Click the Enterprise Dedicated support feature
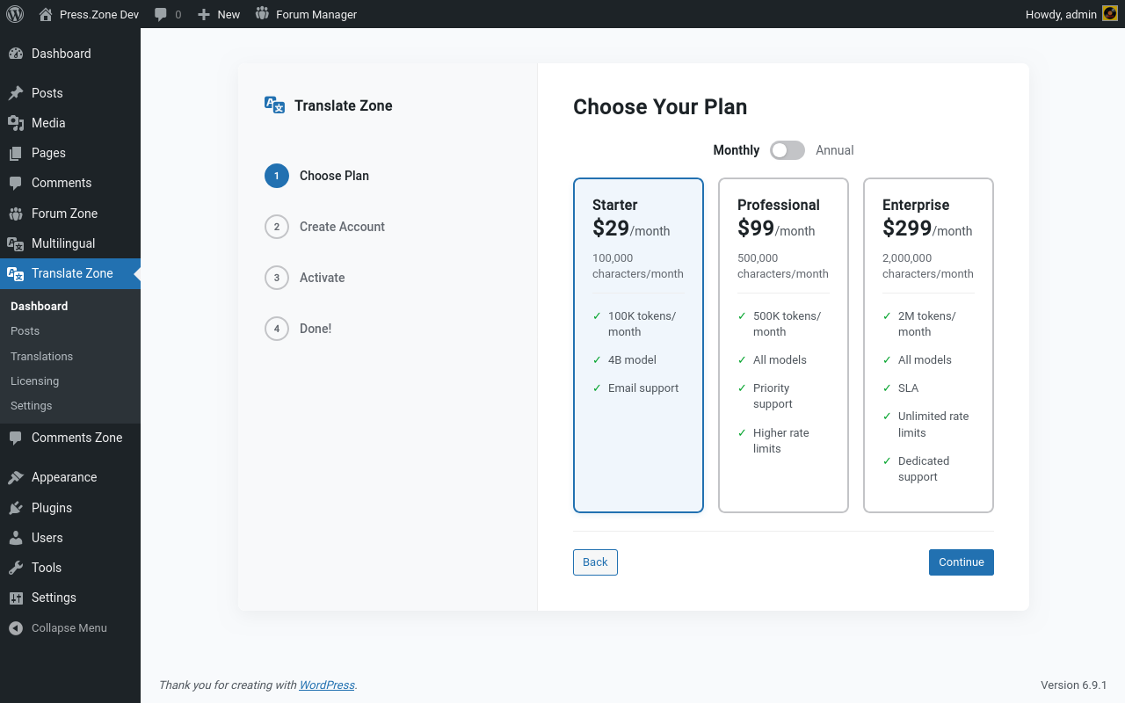1125x703 pixels. point(924,469)
